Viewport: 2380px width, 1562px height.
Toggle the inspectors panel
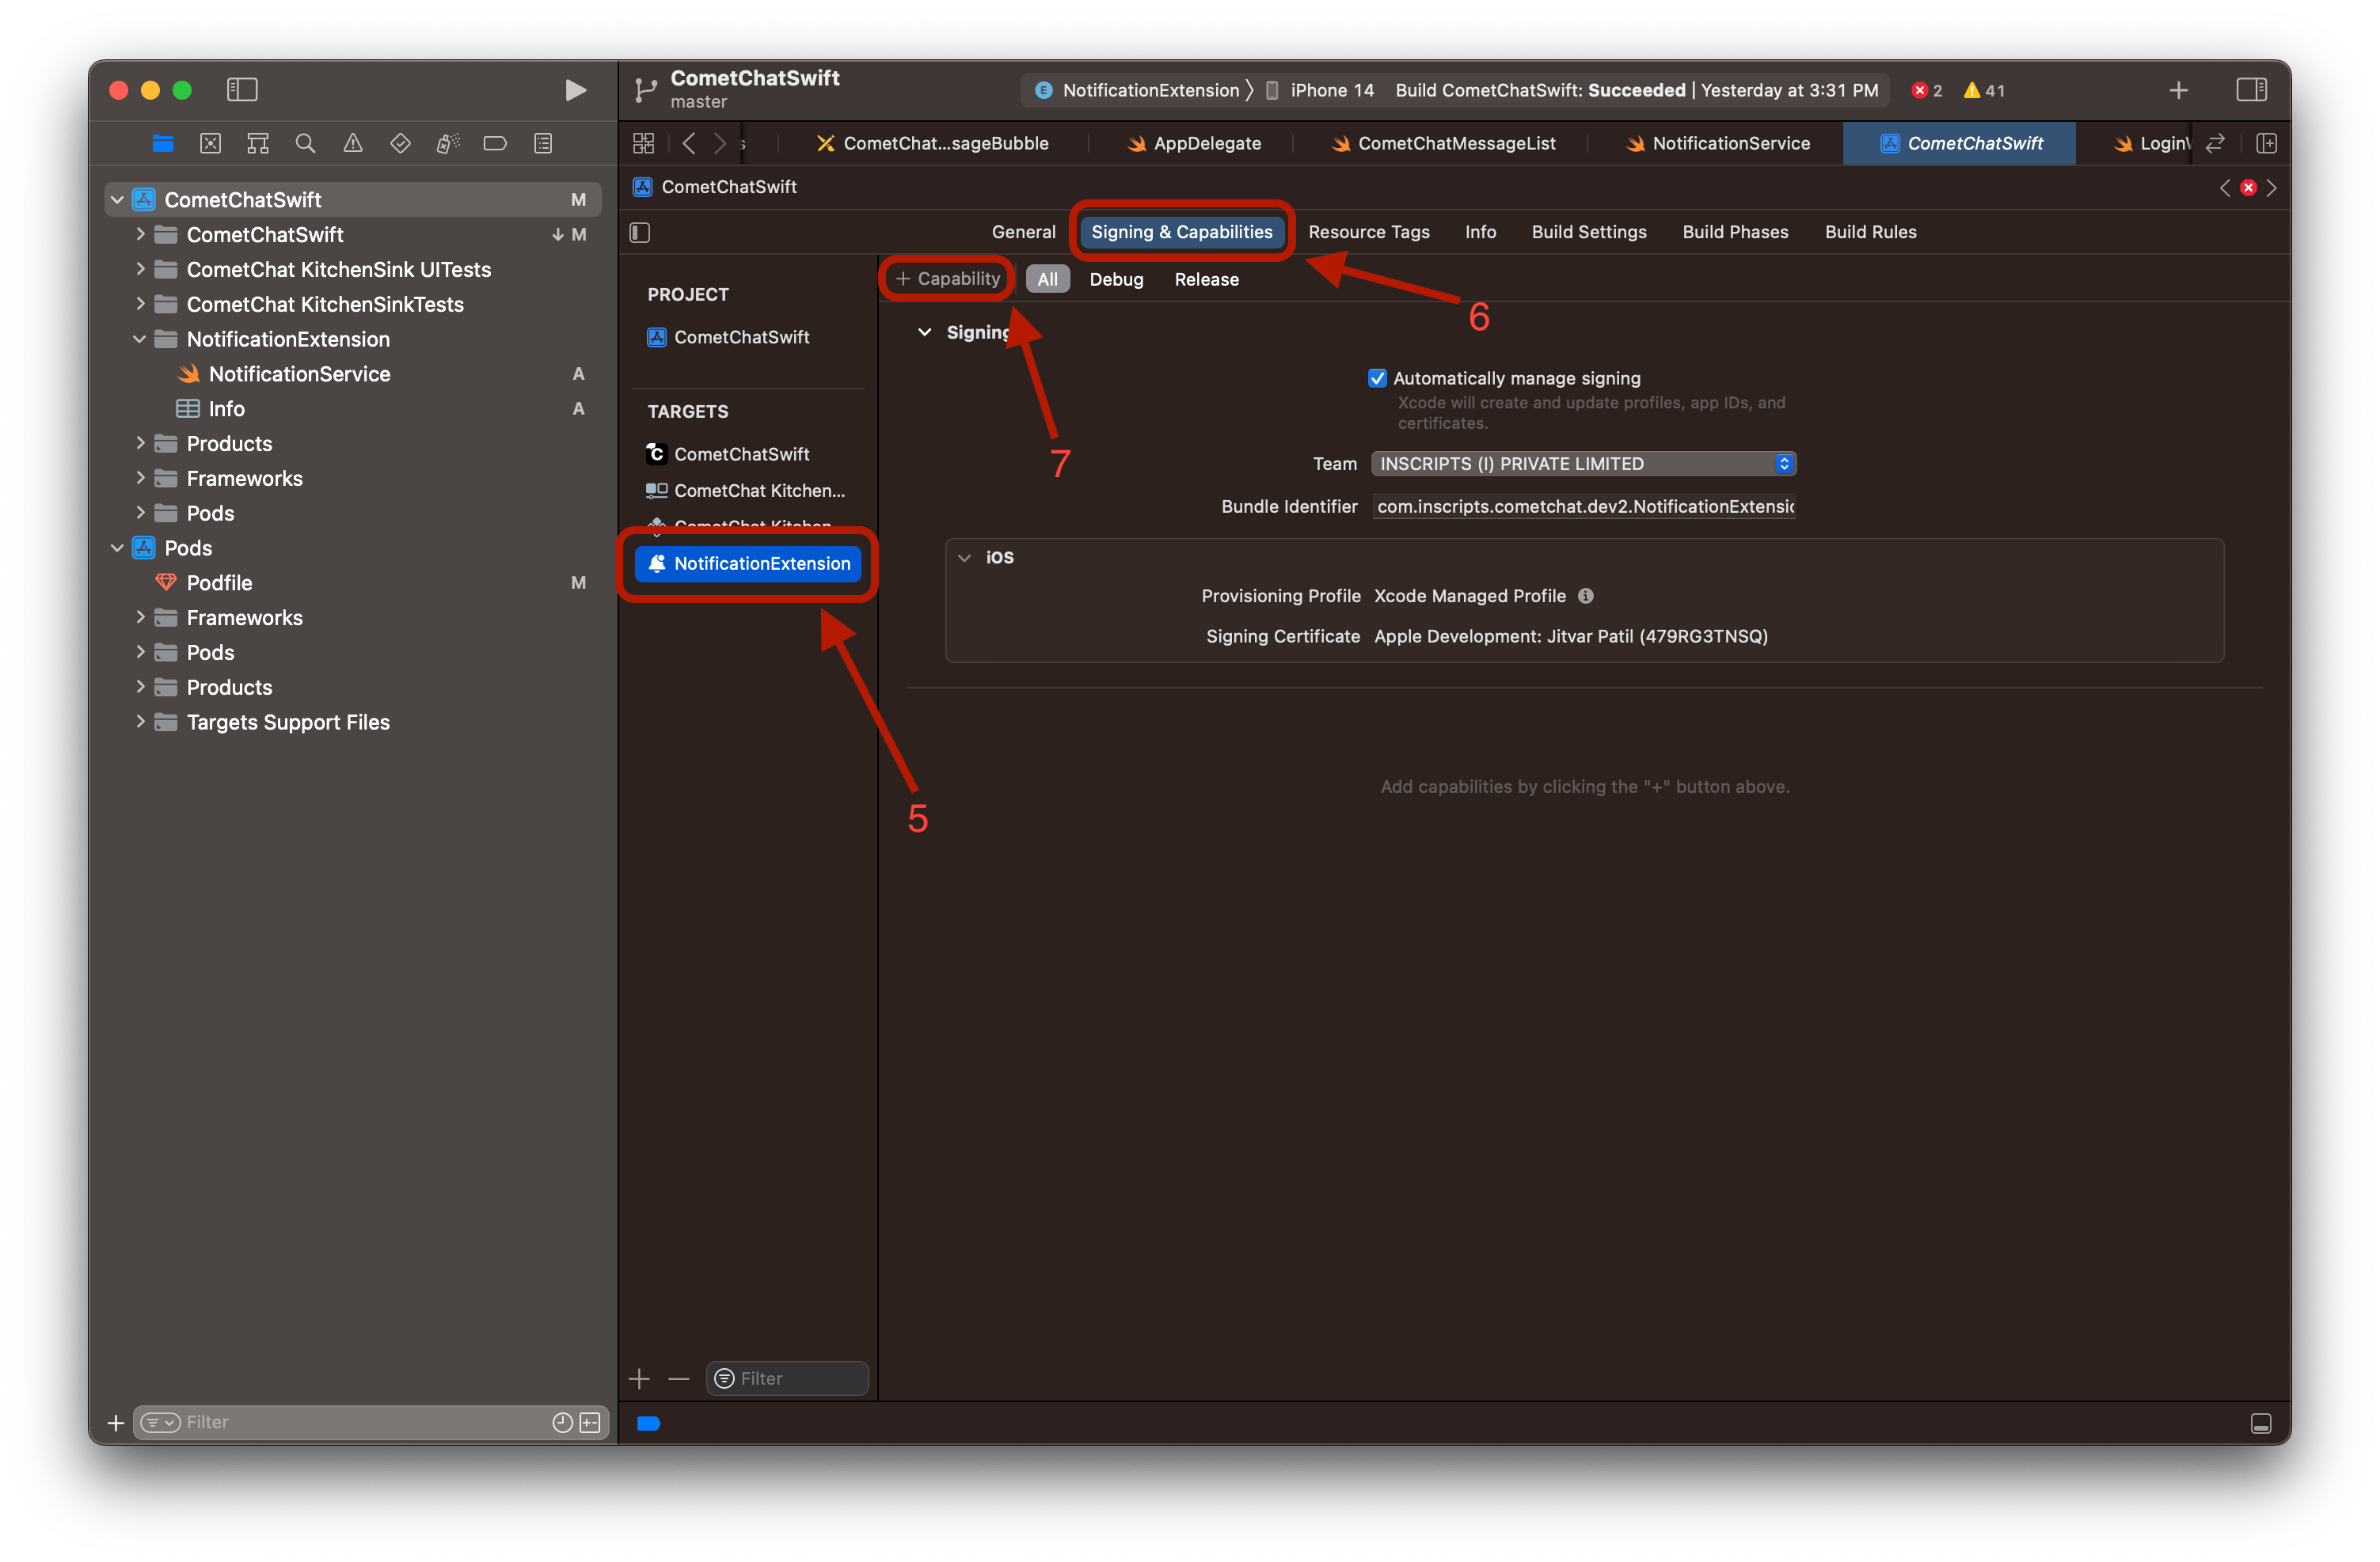click(2251, 90)
